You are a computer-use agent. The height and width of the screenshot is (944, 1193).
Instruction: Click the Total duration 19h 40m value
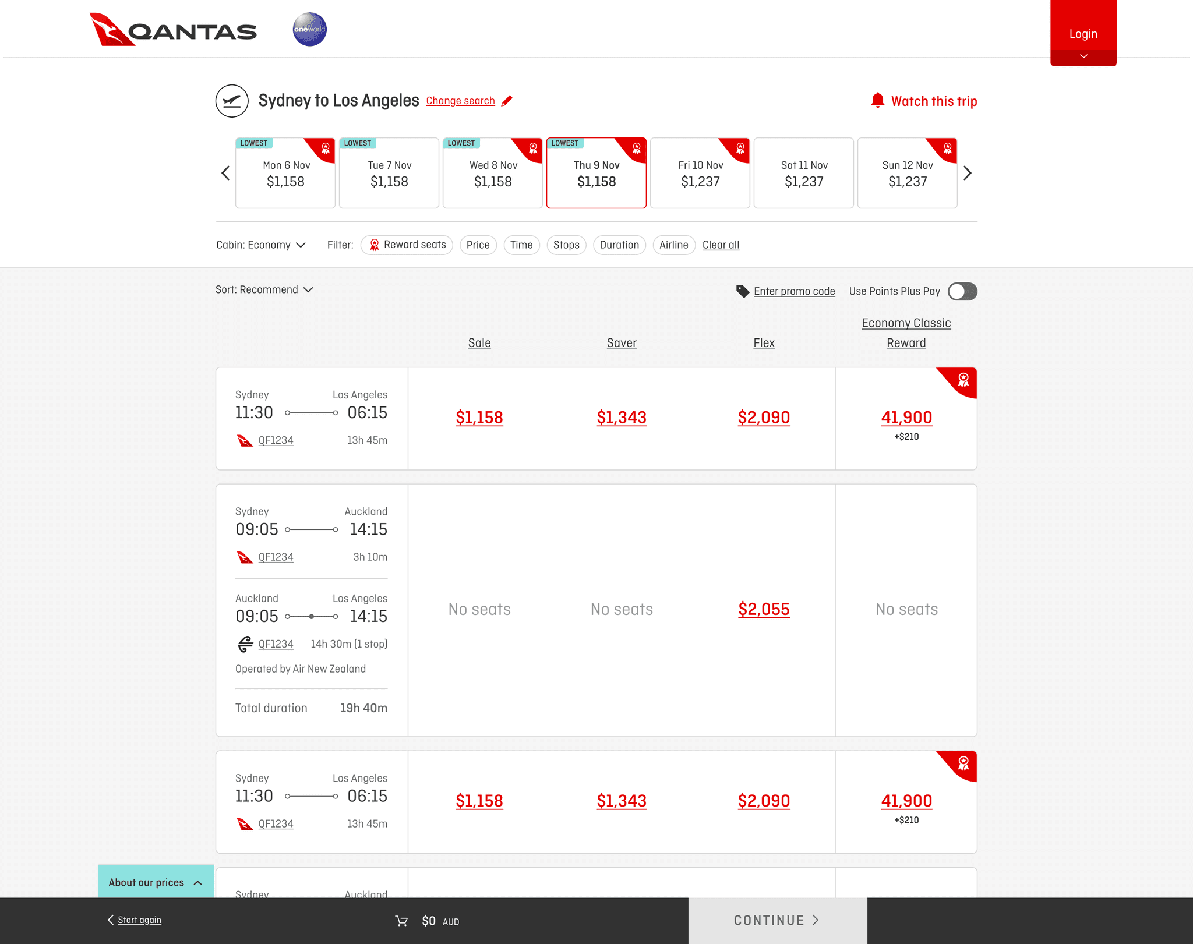tap(364, 708)
